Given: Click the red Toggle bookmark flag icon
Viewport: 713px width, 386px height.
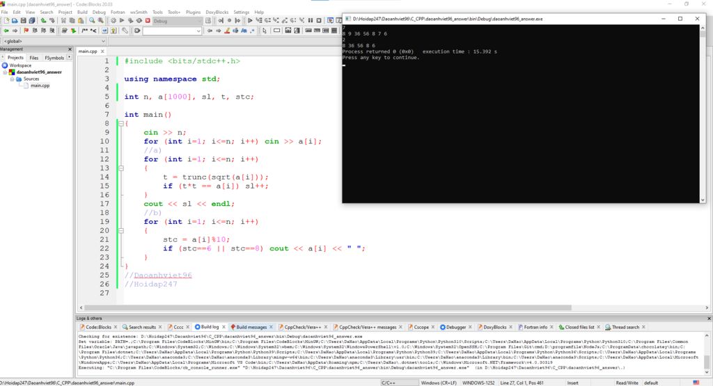Looking at the screenshot, I should click(x=26, y=31).
